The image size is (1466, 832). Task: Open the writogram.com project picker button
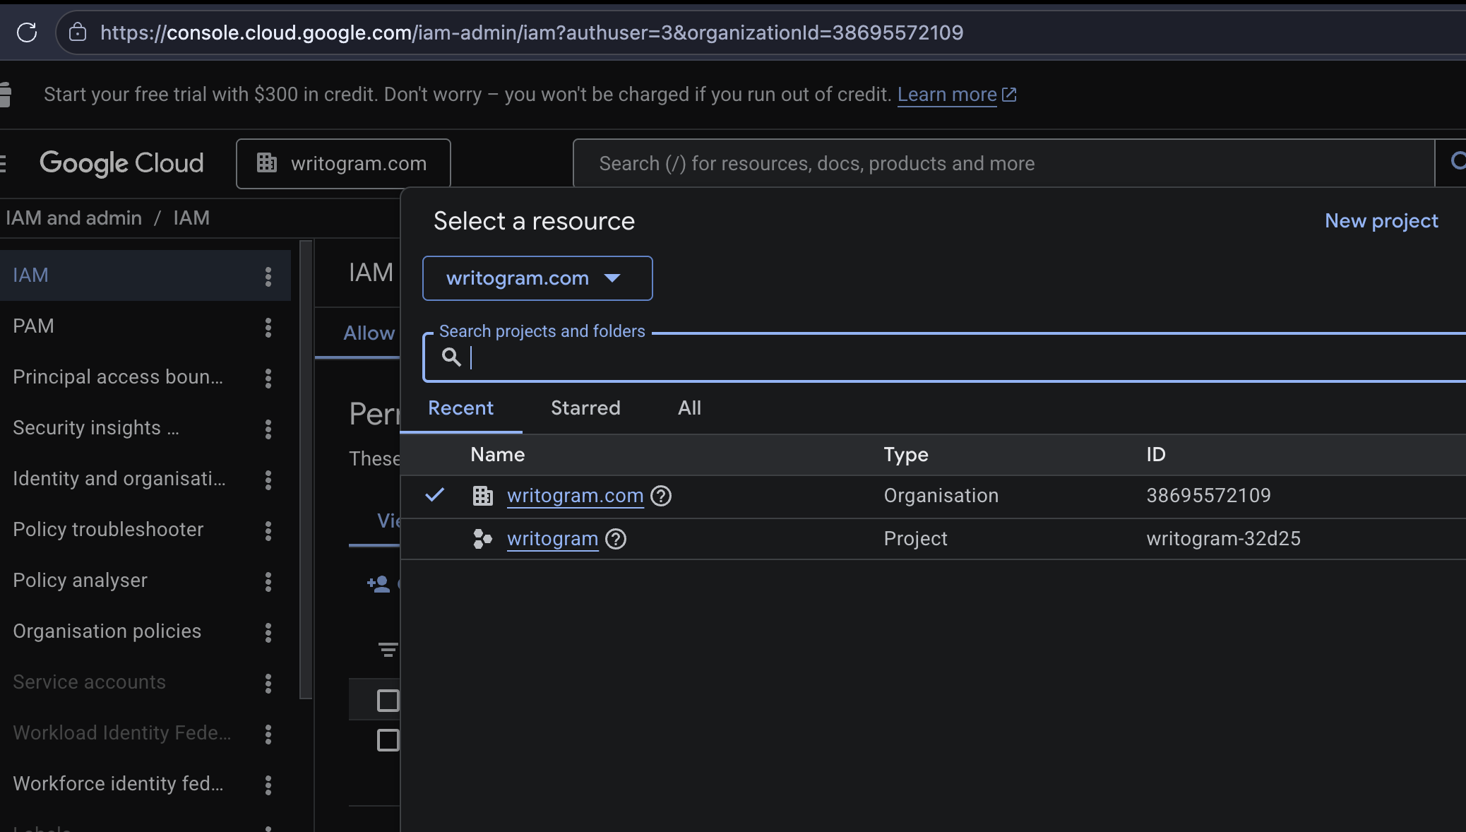(343, 163)
